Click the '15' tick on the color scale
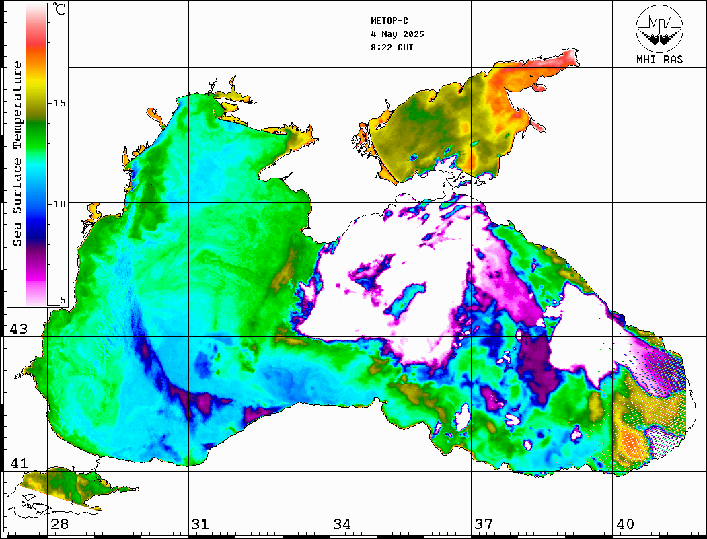This screenshot has width=707, height=539. click(59, 103)
